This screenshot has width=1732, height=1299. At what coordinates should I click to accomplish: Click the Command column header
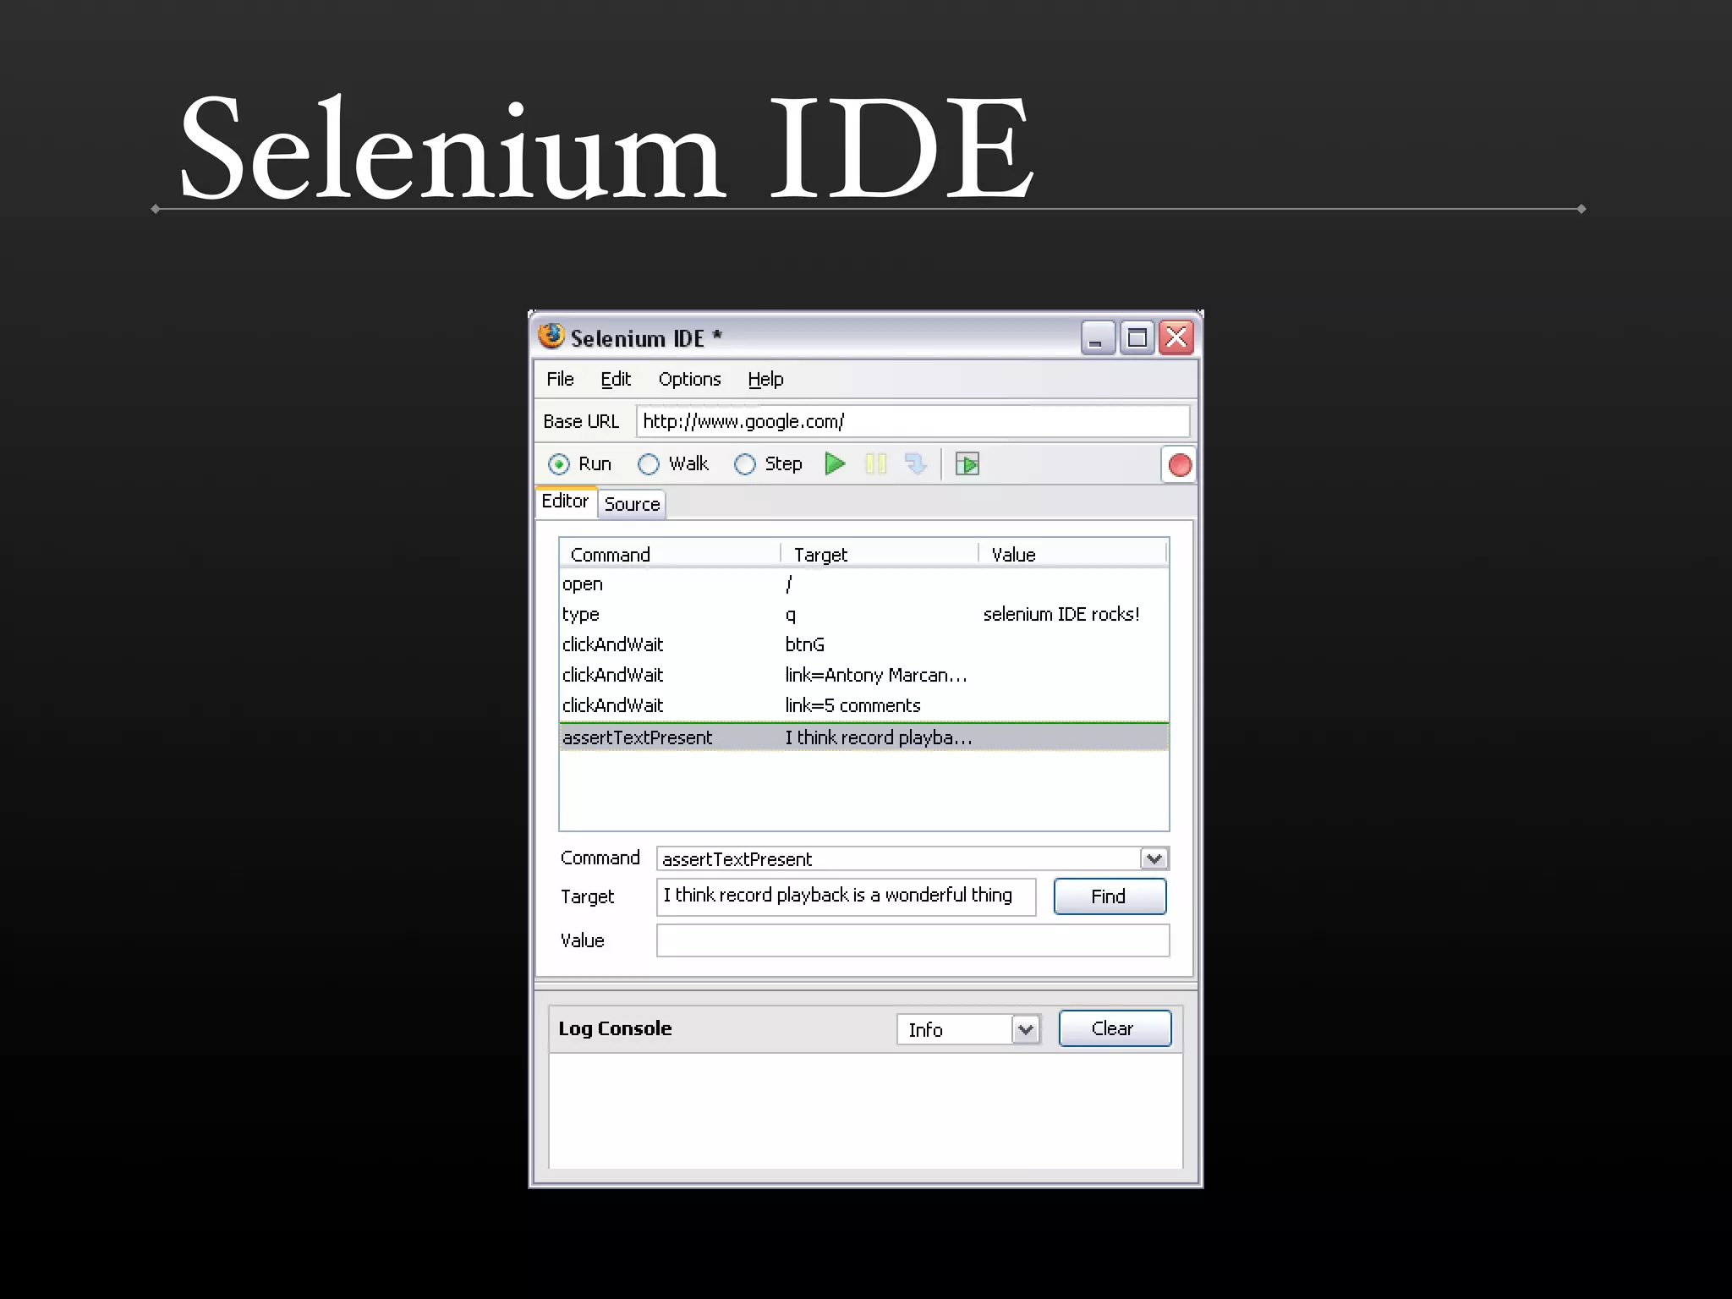[x=670, y=554]
